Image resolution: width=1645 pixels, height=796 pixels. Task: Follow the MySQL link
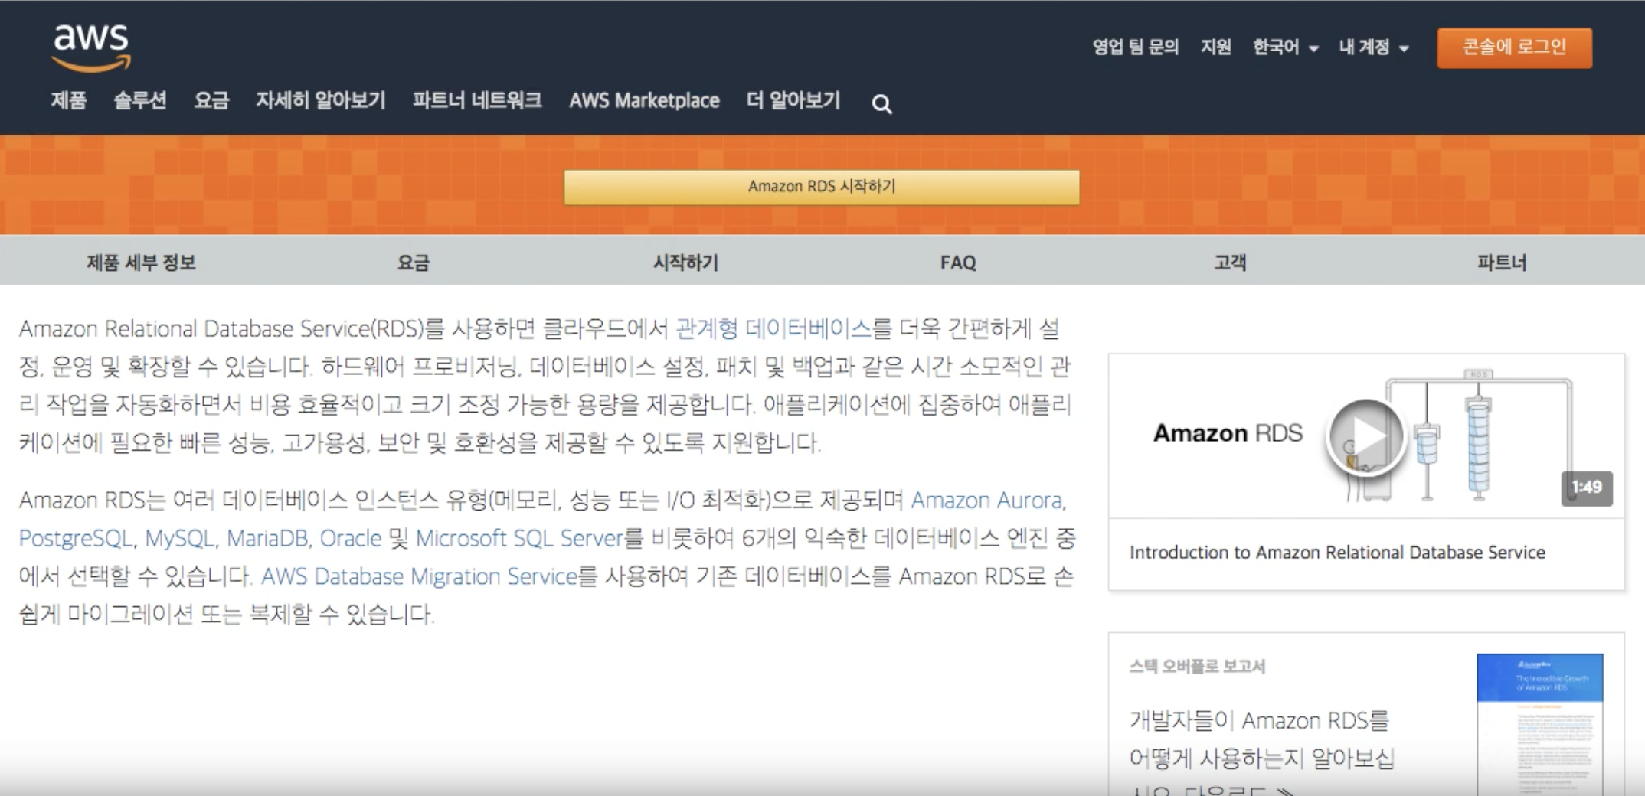tap(179, 538)
